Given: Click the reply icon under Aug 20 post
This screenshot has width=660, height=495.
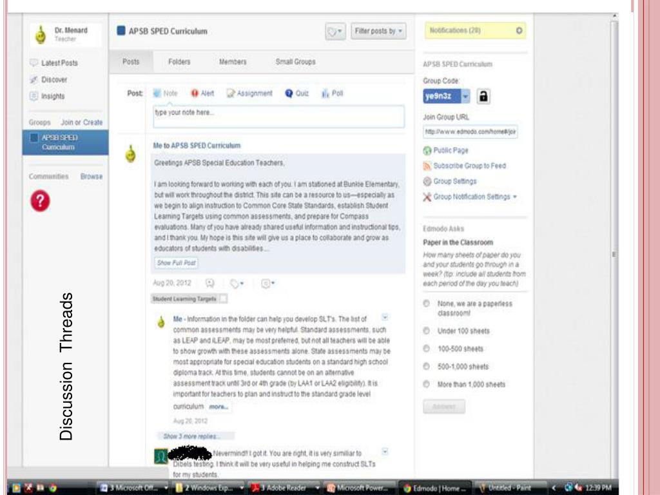Looking at the screenshot, I should (209, 284).
